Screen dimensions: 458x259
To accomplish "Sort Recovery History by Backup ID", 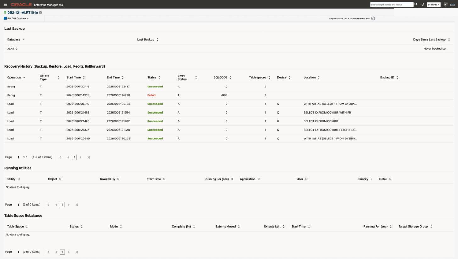I will (x=397, y=77).
